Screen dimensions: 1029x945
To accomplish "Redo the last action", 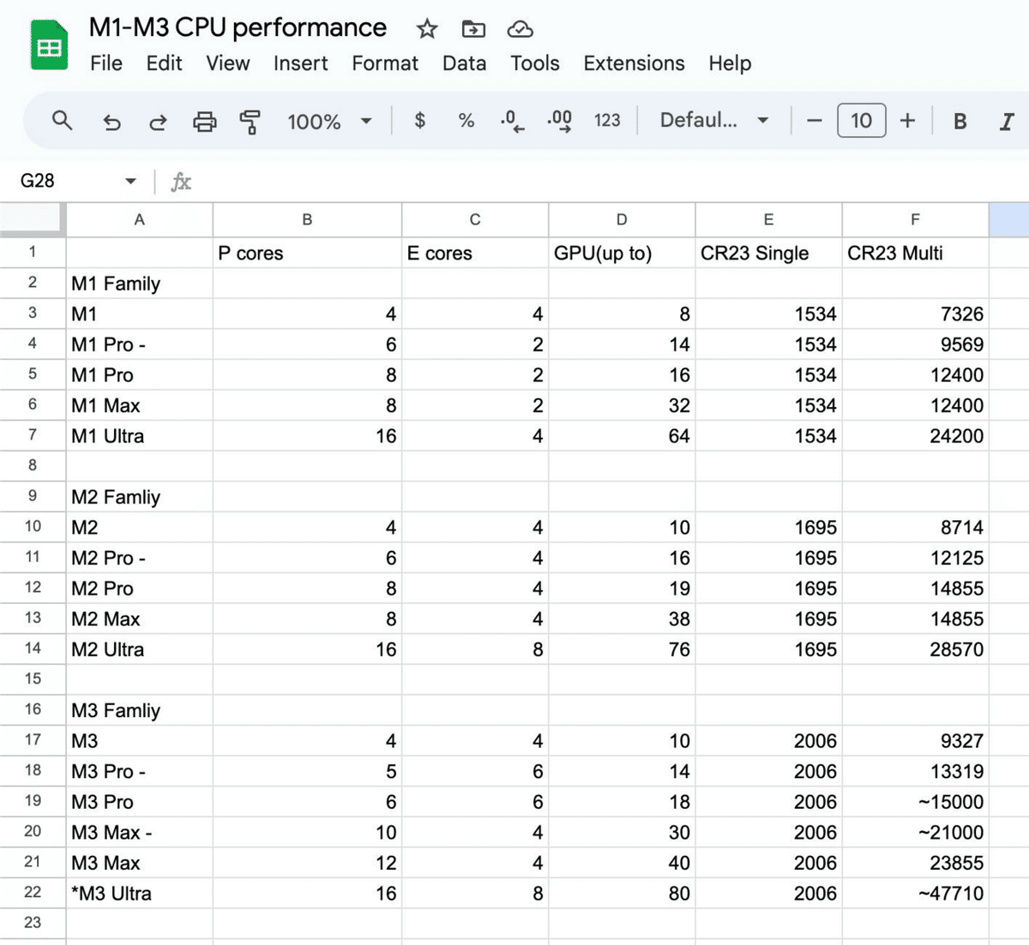I will tap(158, 122).
